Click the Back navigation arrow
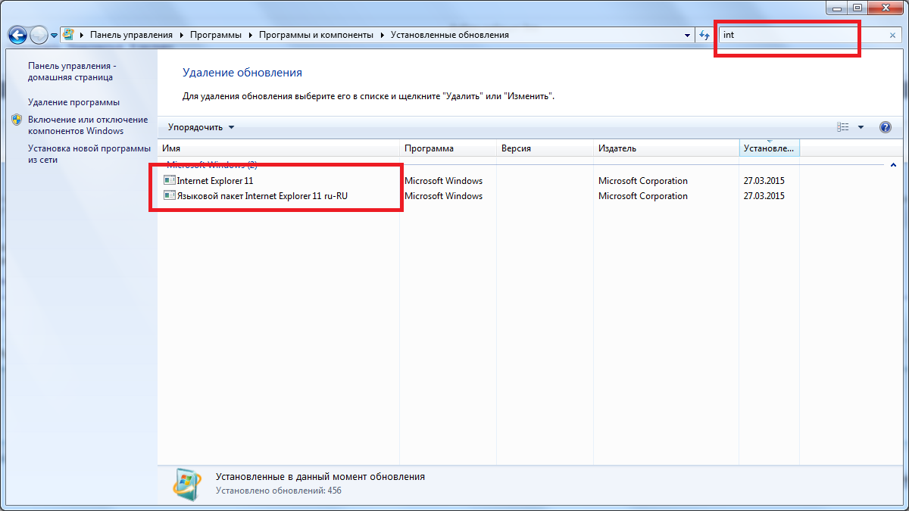Viewport: 909px width, 511px height. pos(18,35)
